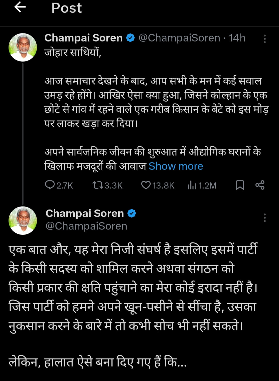Image resolution: width=279 pixels, height=381 pixels.
Task: Open three-dot menu on first post
Action: click(x=265, y=39)
